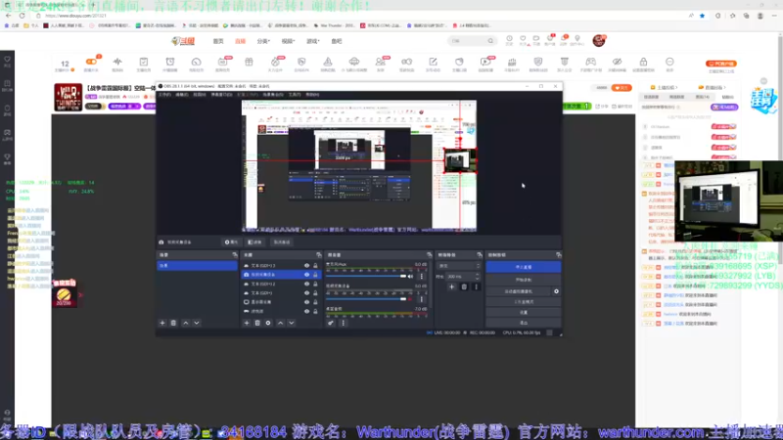The image size is (783, 440).
Task: Expand 游戏 dropdown in Douyu navigation
Action: point(312,41)
